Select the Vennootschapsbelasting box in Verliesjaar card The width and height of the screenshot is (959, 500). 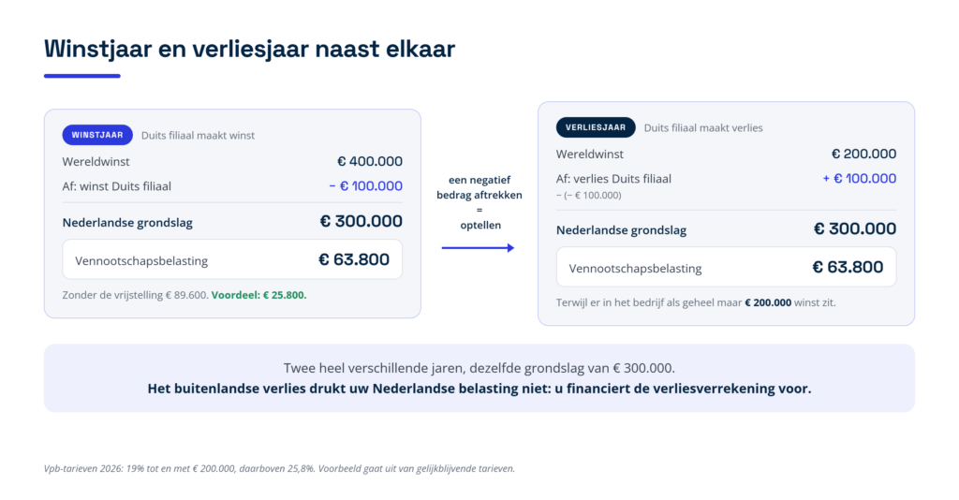click(x=726, y=267)
